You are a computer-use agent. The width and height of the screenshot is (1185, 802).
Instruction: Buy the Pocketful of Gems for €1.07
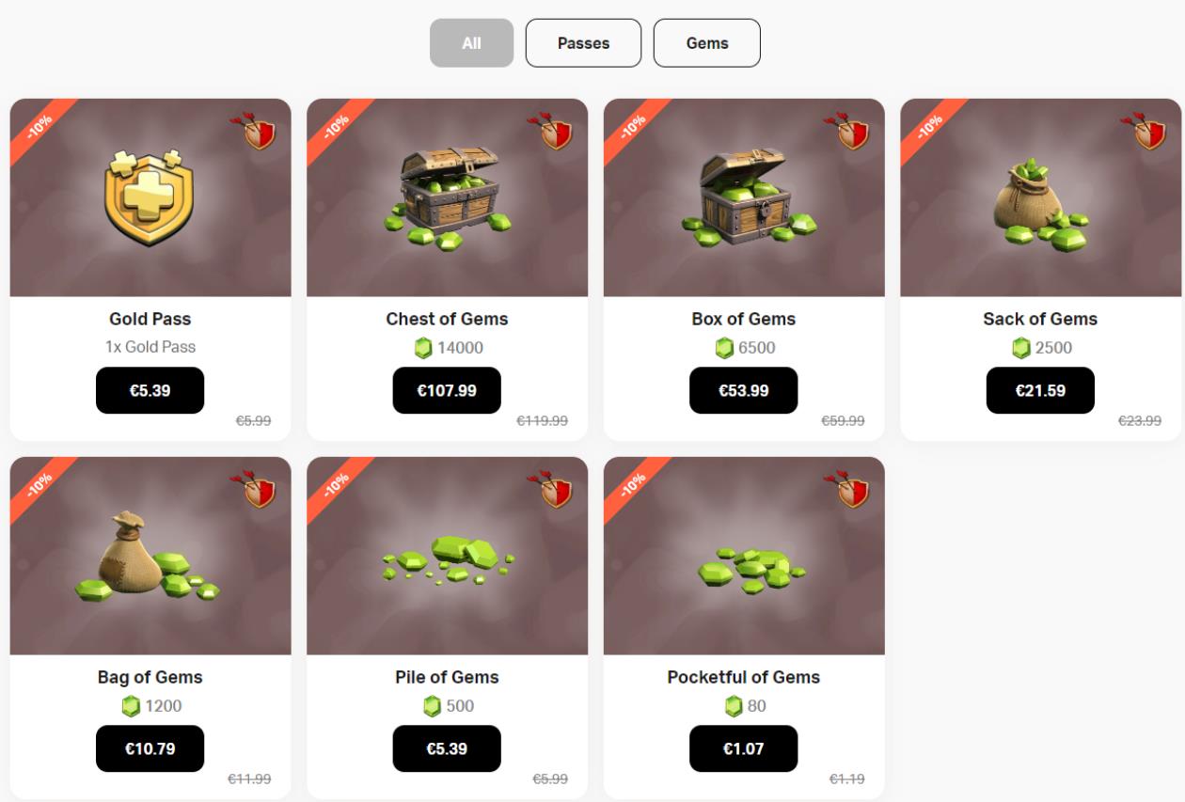[744, 748]
